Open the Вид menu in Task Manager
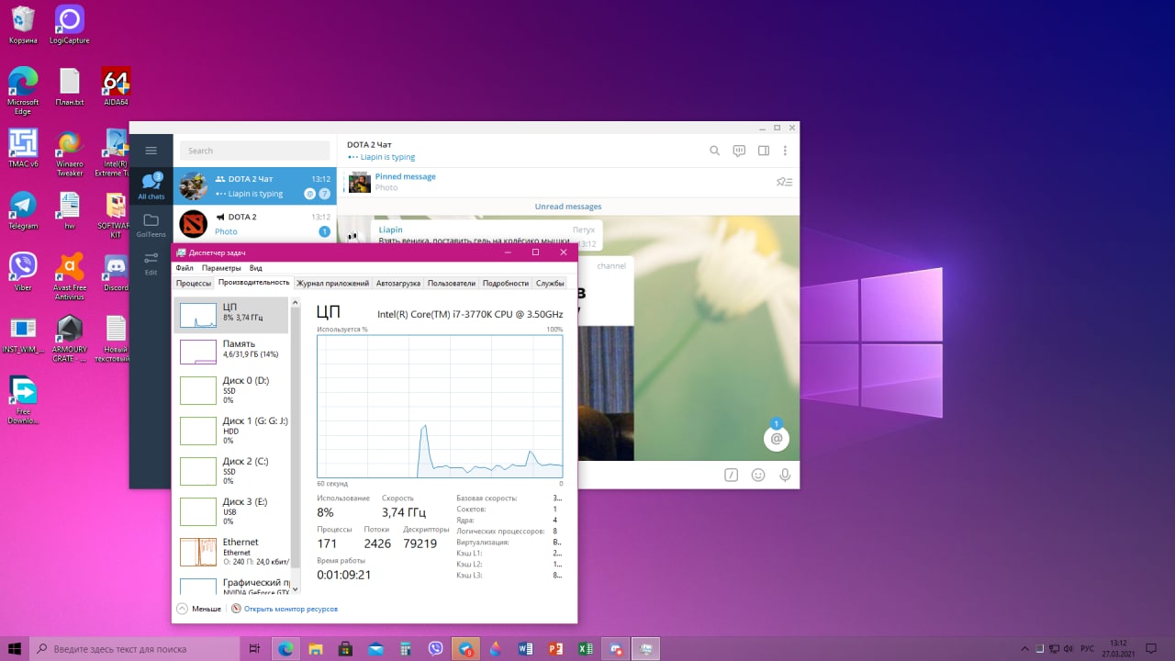This screenshot has height=661, width=1175. click(x=256, y=268)
